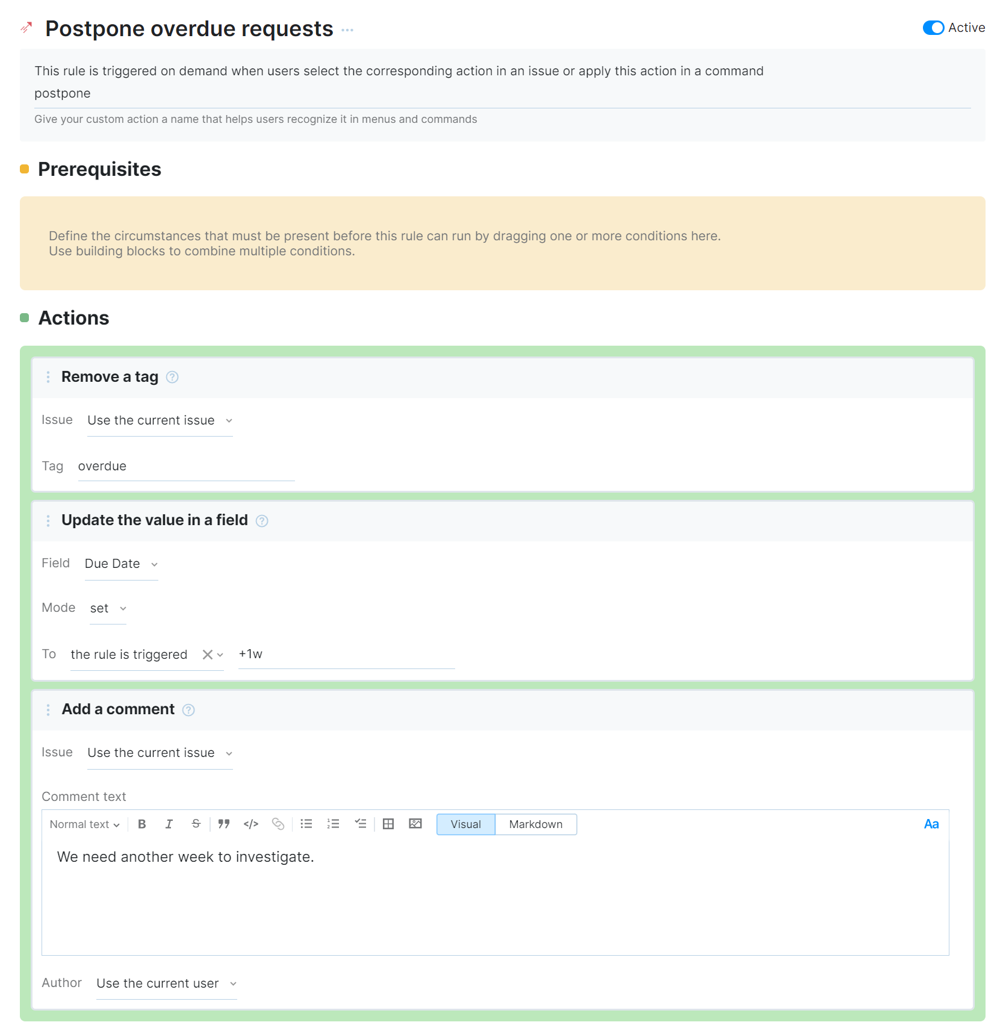1006x1031 pixels.
Task: Insert a table into the comment text
Action: pyautogui.click(x=388, y=824)
